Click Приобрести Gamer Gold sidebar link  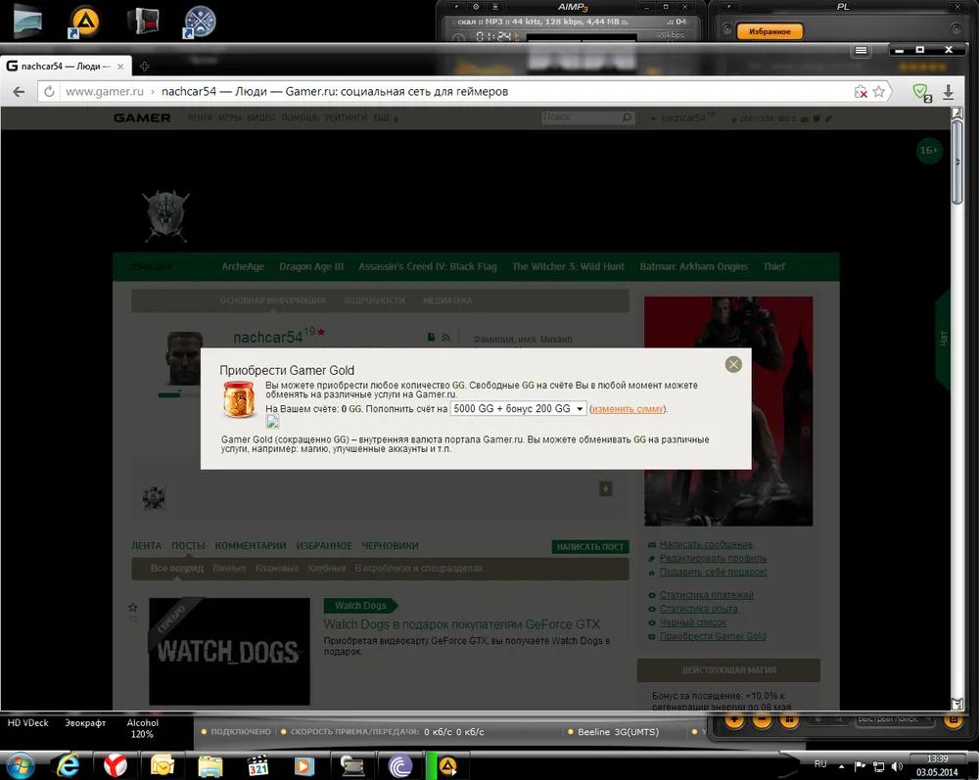point(713,636)
